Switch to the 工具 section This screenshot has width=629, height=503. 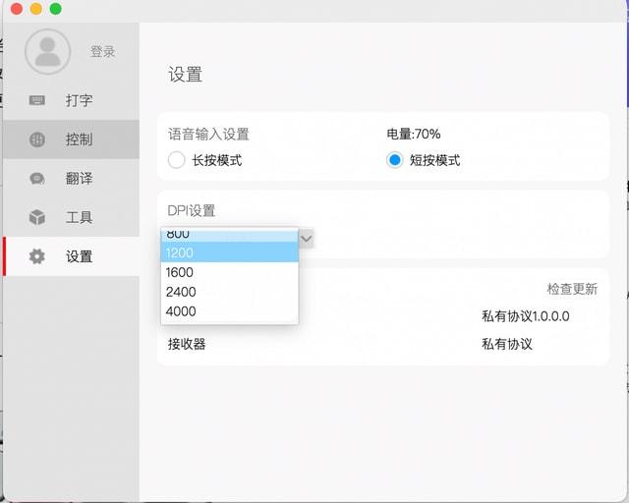[x=72, y=217]
